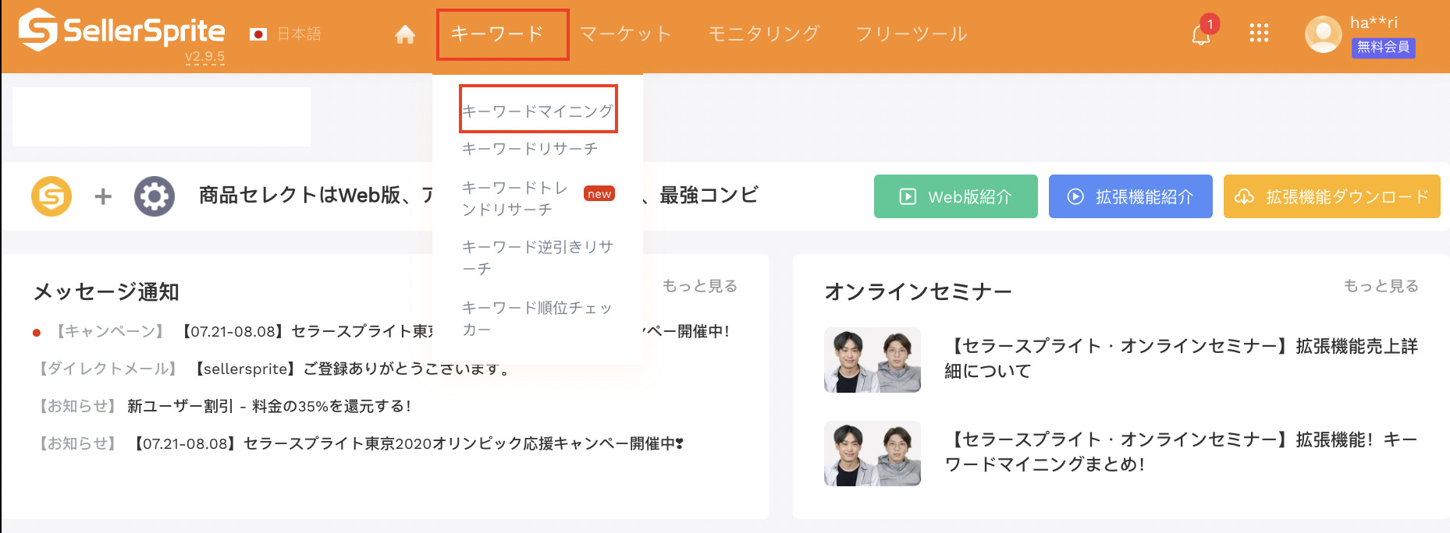This screenshot has width=1450, height=533.
Task: Expand the マーケット menu
Action: [x=625, y=34]
